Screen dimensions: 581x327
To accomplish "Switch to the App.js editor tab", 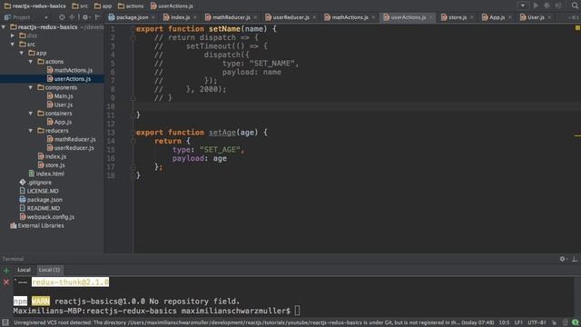I will 497,17.
